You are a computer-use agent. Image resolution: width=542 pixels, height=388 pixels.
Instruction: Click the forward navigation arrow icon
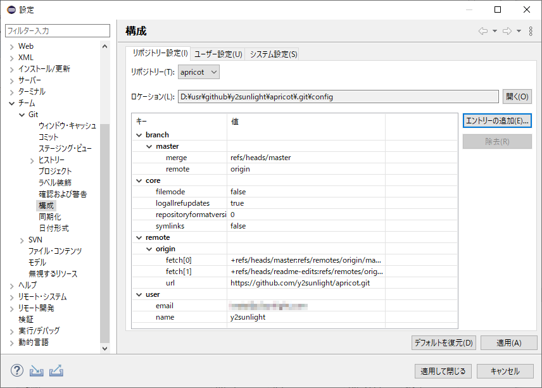coord(507,31)
